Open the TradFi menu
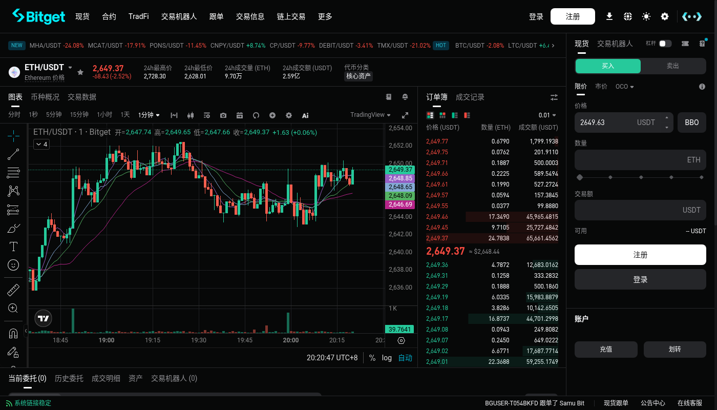This screenshot has width=717, height=410. pyautogui.click(x=139, y=16)
